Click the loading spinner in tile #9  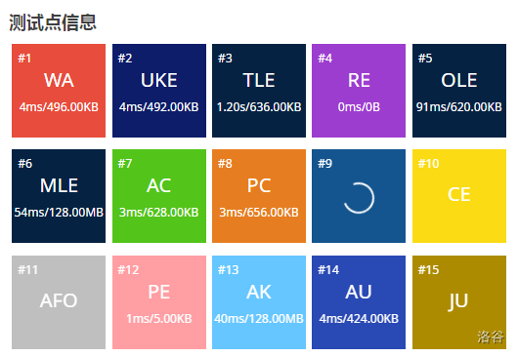pyautogui.click(x=359, y=198)
